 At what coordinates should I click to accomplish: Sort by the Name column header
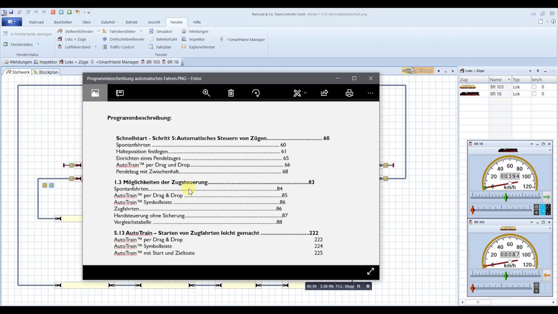[500, 80]
